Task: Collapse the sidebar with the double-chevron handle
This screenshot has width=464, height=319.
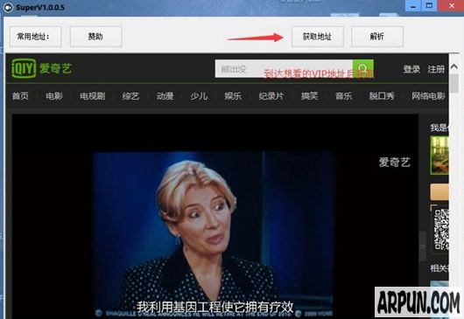Action: pos(423,246)
